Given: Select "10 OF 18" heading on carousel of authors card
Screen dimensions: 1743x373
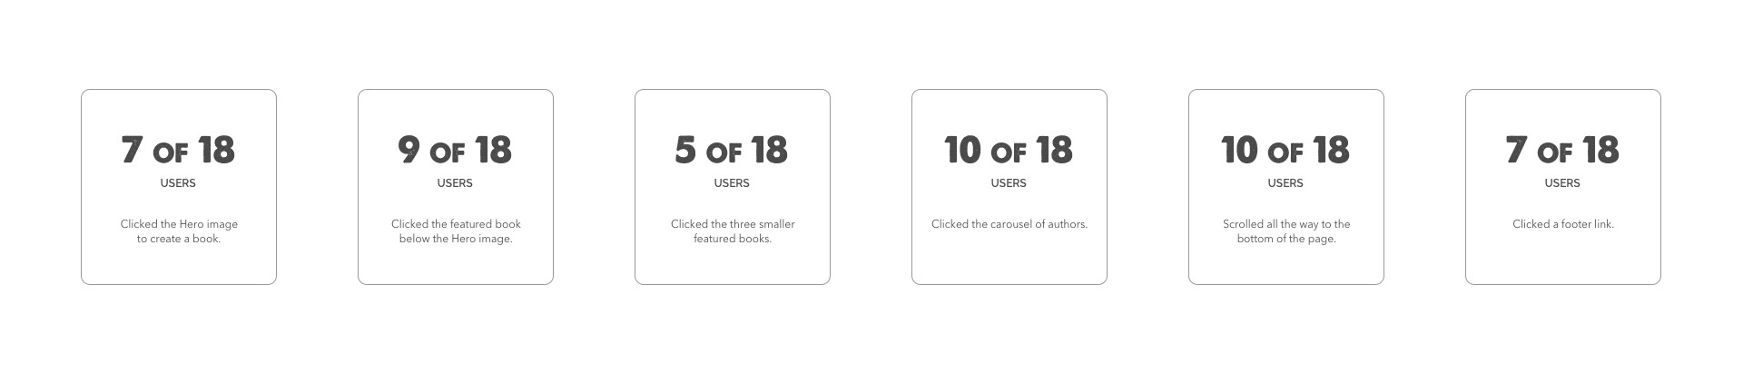Looking at the screenshot, I should [1009, 150].
